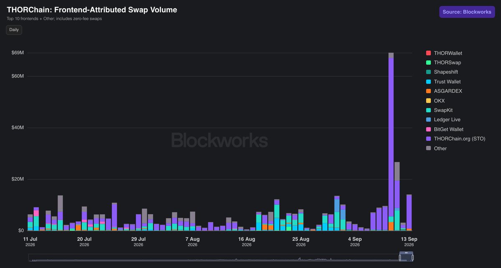Toggle the Ledger Live legend label
501x268 pixels.
point(448,120)
